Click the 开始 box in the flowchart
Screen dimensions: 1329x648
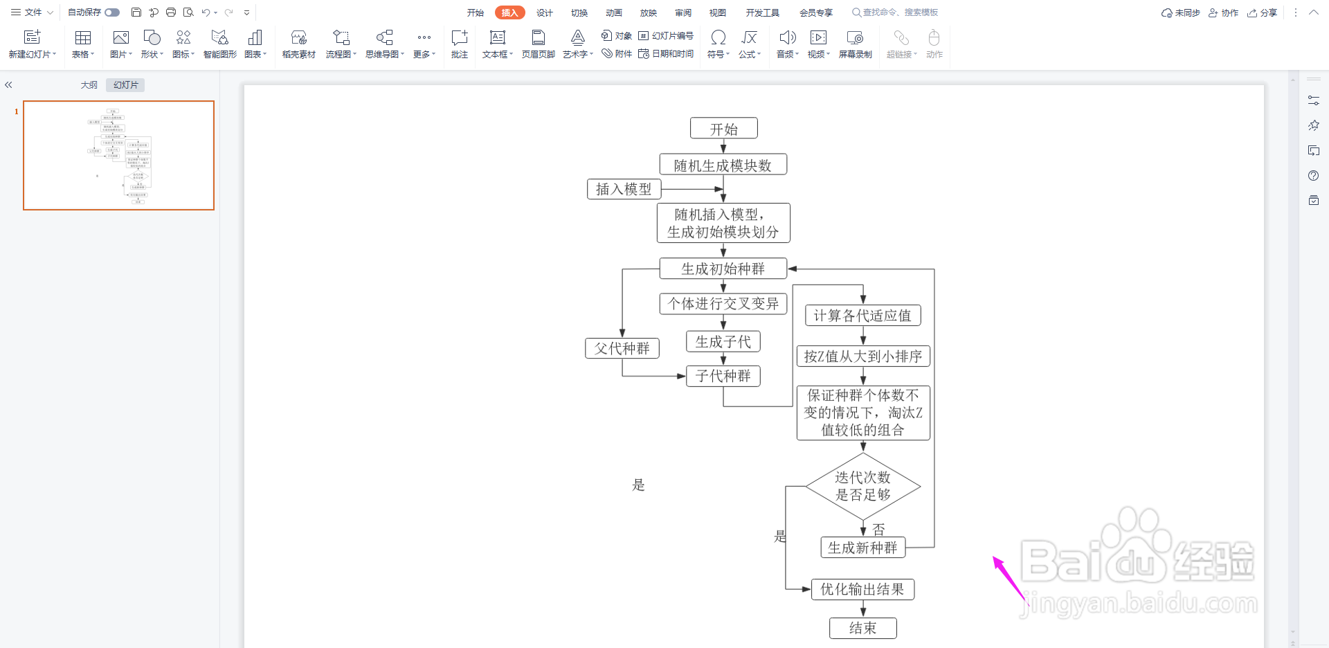click(724, 128)
